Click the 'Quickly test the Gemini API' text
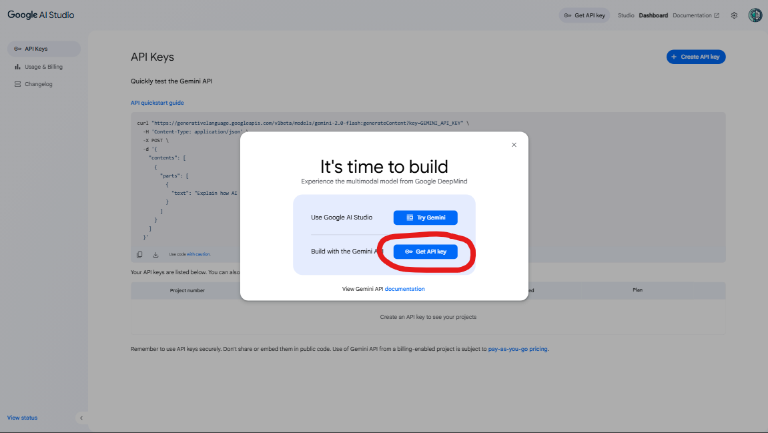The width and height of the screenshot is (768, 433). pos(171,81)
